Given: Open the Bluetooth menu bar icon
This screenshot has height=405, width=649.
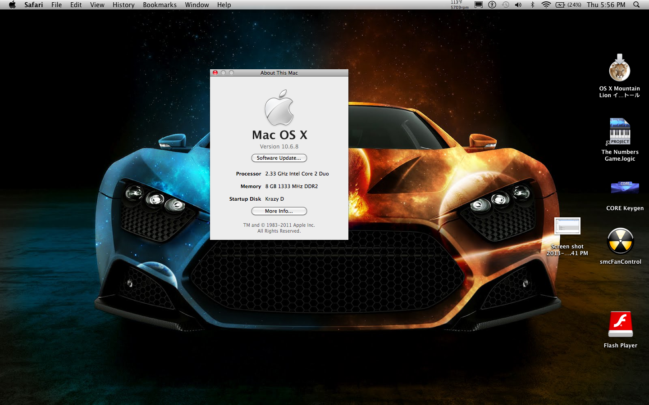Looking at the screenshot, I should [532, 5].
